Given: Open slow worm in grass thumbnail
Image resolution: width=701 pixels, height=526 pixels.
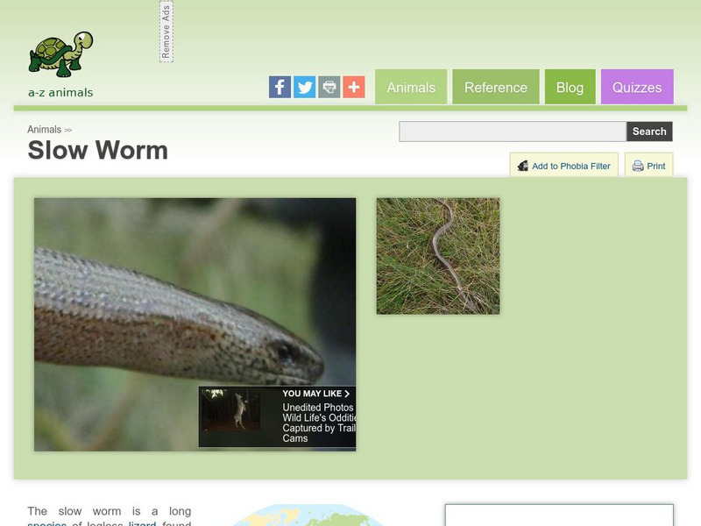Looking at the screenshot, I should [x=438, y=256].
